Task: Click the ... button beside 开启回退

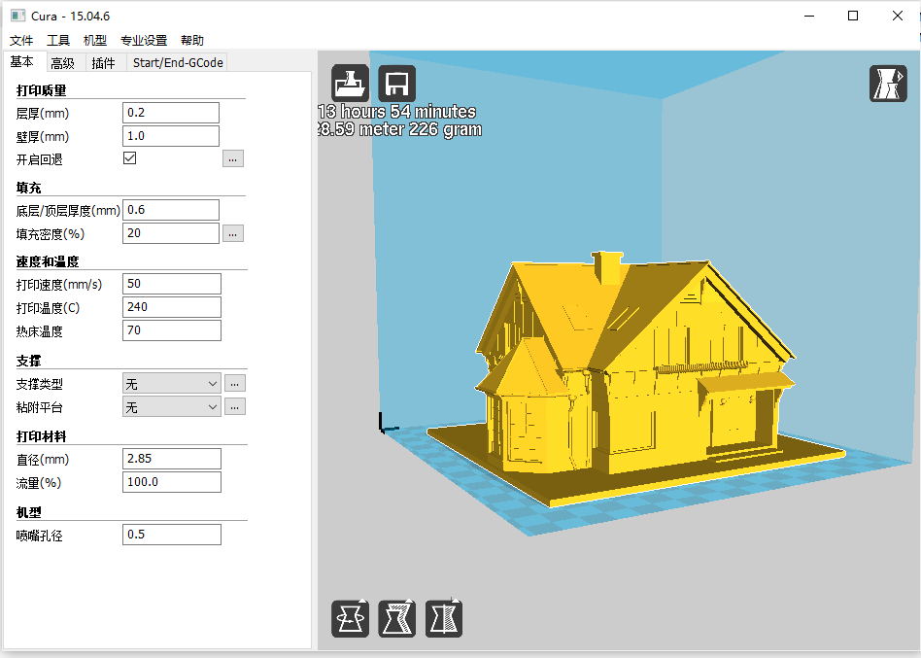Action: 232,158
